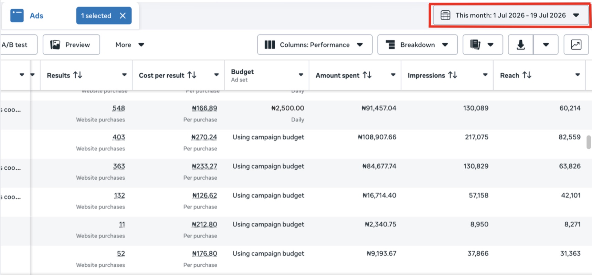
Task: Click impressions value 8,950
Action: coord(479,224)
